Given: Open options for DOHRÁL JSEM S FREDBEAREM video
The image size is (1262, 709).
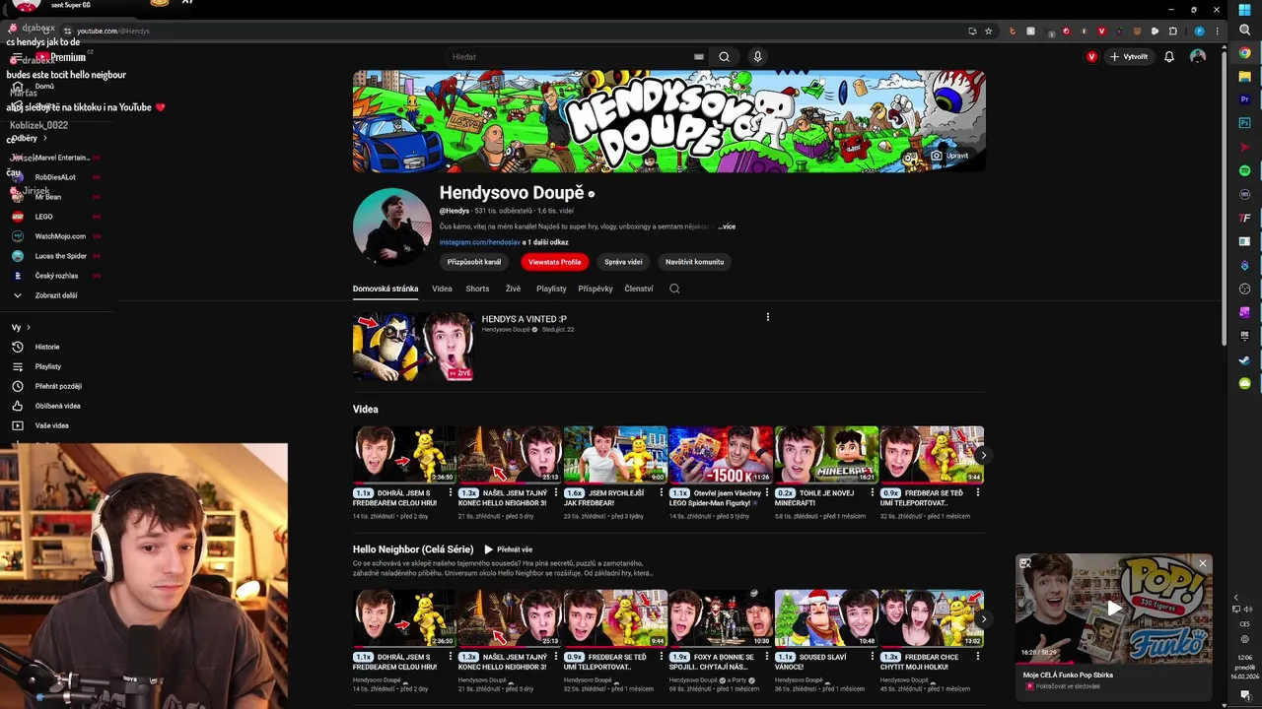Looking at the screenshot, I should [x=450, y=492].
